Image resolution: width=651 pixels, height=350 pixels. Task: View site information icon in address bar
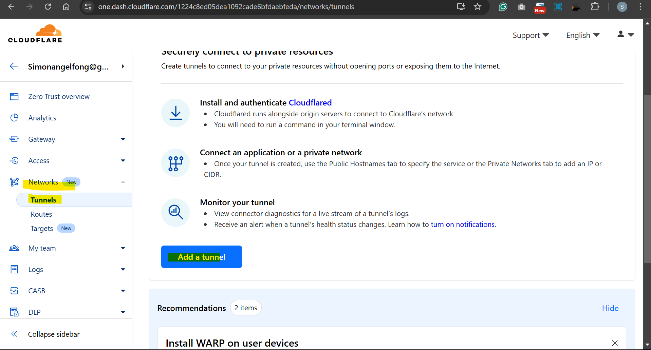pos(88,7)
